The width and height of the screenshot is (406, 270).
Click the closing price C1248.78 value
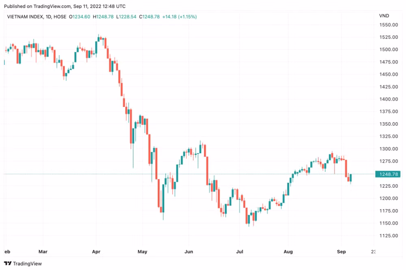point(149,17)
